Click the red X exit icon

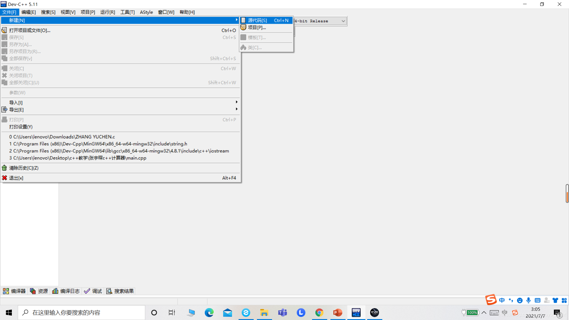[x=4, y=178]
